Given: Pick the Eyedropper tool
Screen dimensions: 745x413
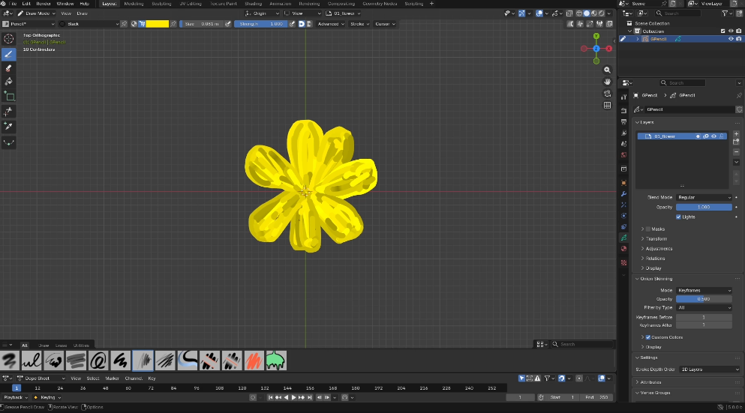Looking at the screenshot, I should click(9, 126).
